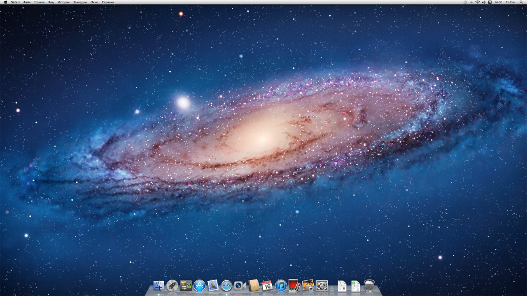Expand the Закладки menu
The image size is (527, 296).
80,2
